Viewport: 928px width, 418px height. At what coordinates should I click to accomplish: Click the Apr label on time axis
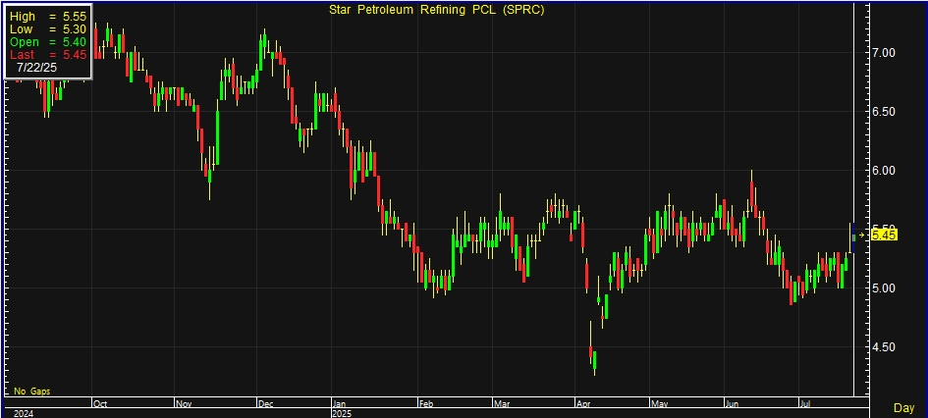click(583, 404)
